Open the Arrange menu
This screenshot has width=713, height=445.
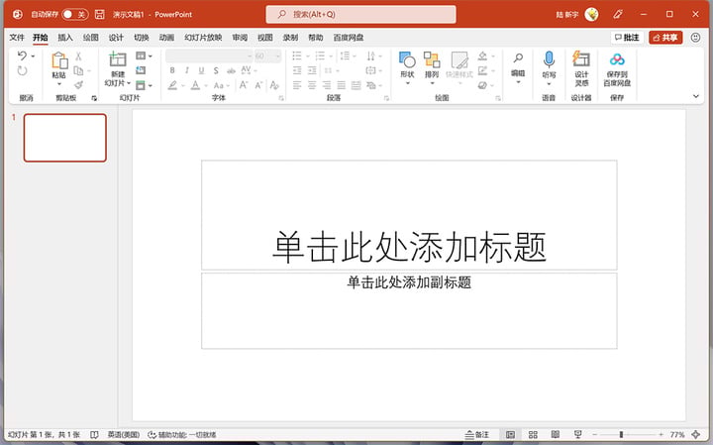click(432, 67)
